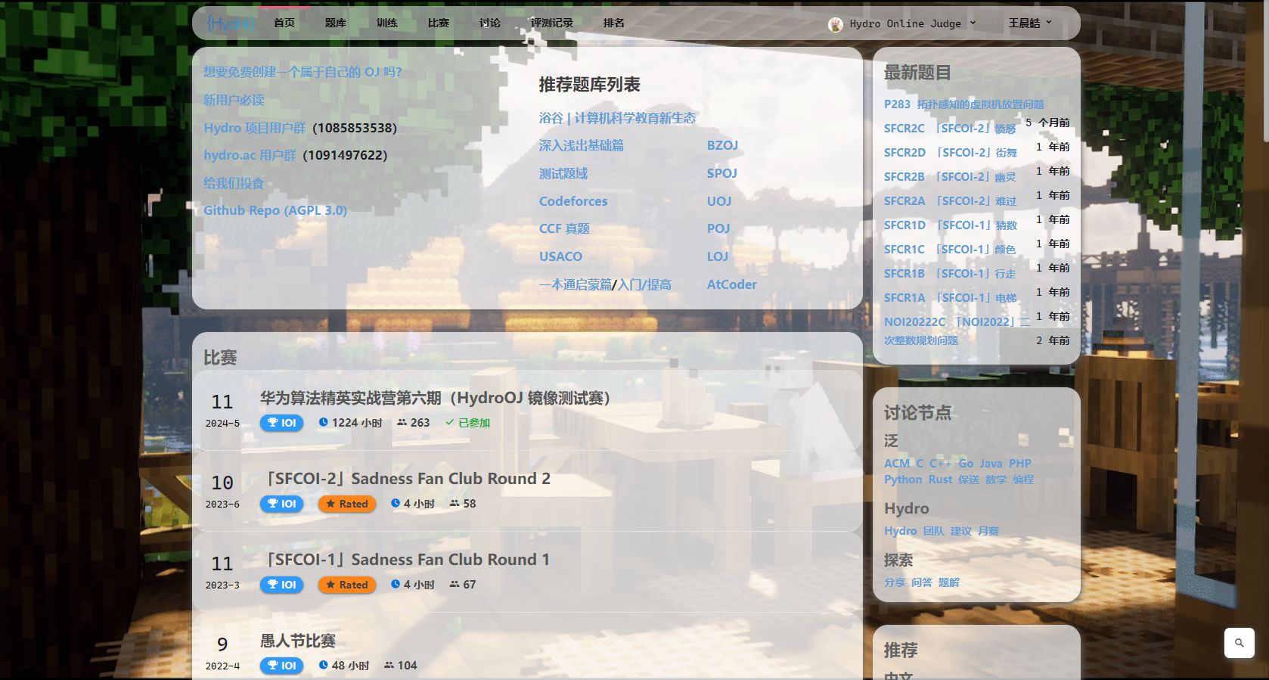Click the Rated badge of SFCOI-2 contest
Image resolution: width=1269 pixels, height=680 pixels.
[x=347, y=504]
